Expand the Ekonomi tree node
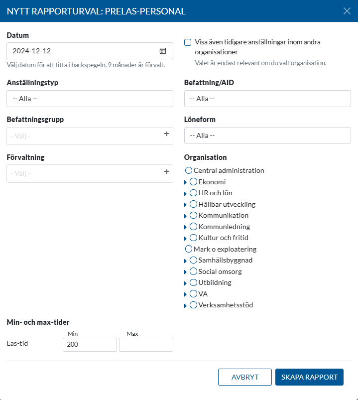 pyautogui.click(x=186, y=182)
